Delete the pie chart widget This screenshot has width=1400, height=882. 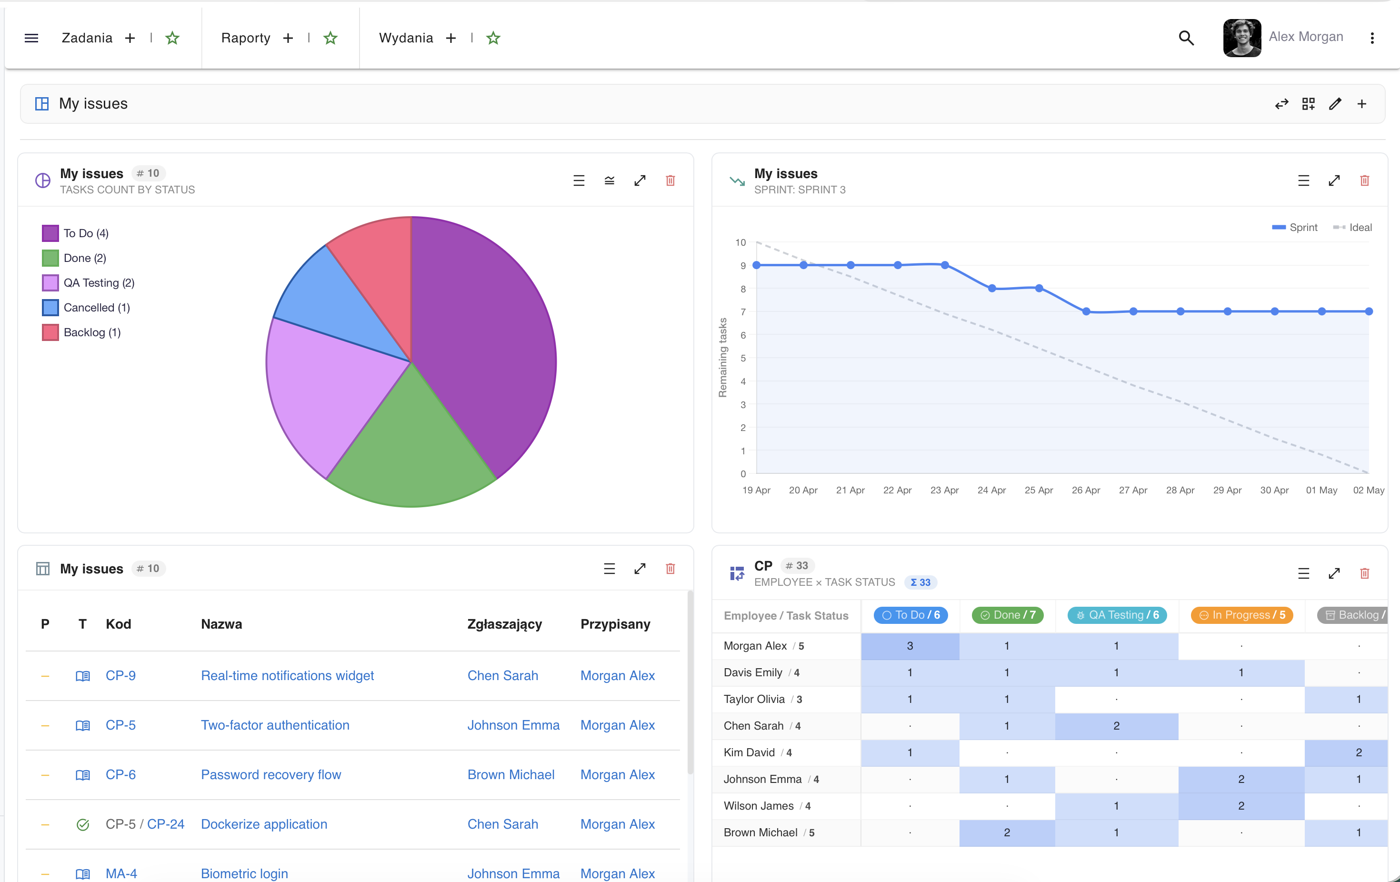coord(670,181)
